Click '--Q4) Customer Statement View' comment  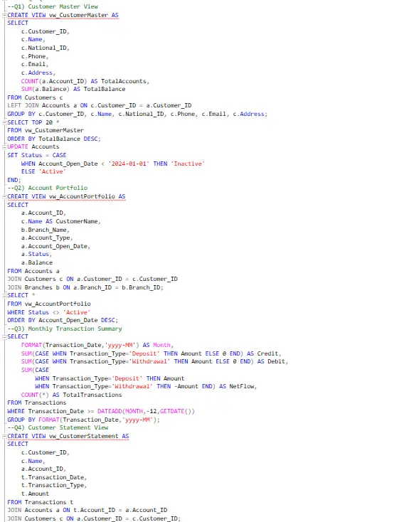[x=58, y=428]
